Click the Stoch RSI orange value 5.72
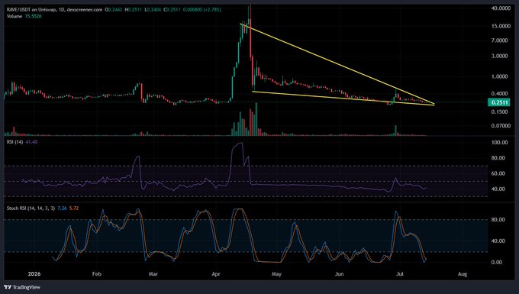The height and width of the screenshot is (294, 519). click(x=74, y=208)
